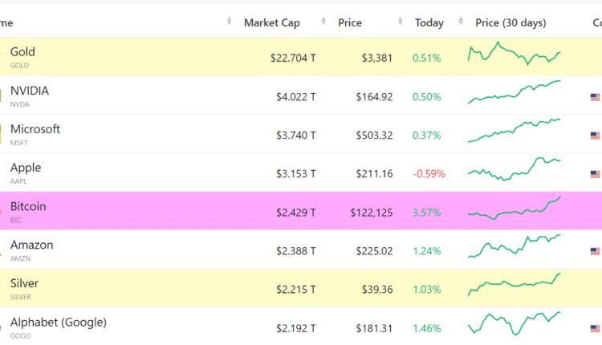Viewport: 602px width, 345px height.
Task: Click the US flag in Microsoft row
Action: point(595,136)
